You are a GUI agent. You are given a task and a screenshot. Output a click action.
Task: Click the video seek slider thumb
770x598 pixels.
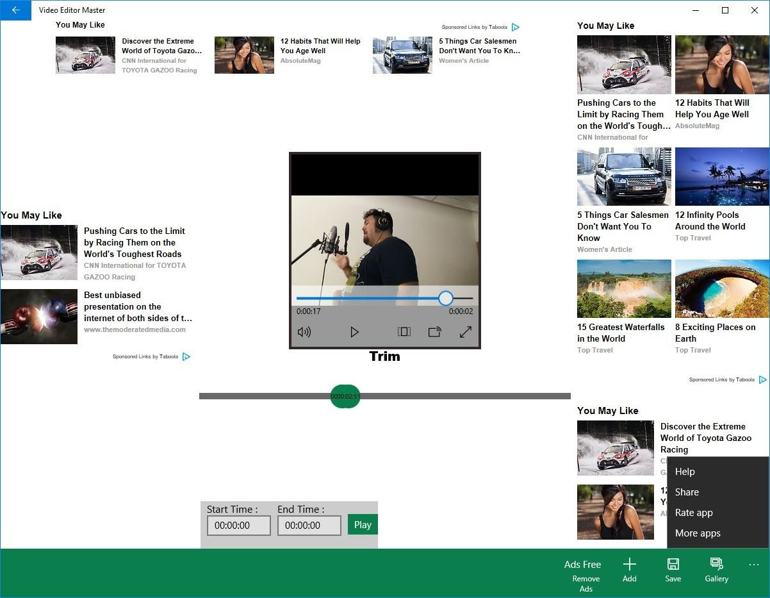point(446,298)
